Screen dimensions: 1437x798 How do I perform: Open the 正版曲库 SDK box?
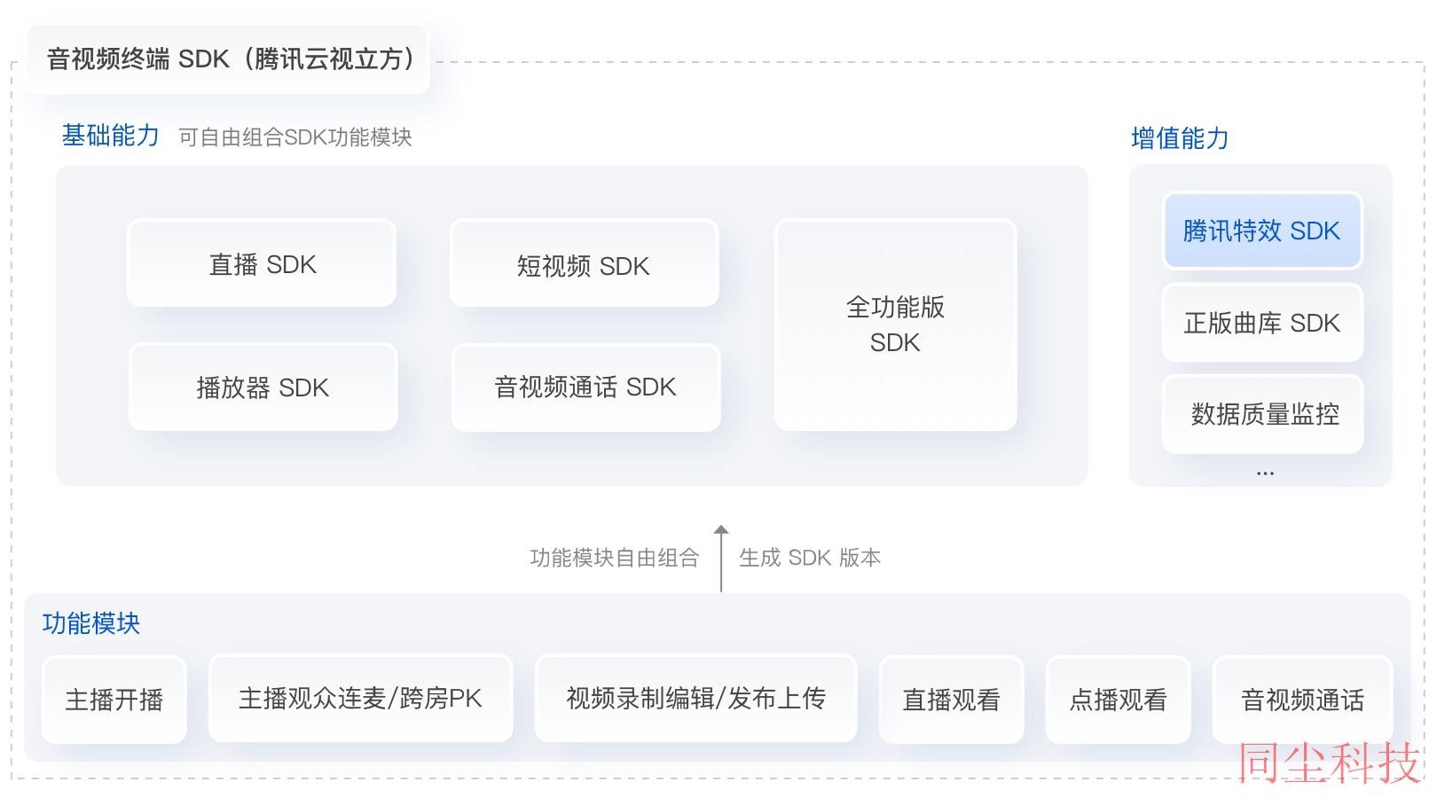coord(1261,323)
